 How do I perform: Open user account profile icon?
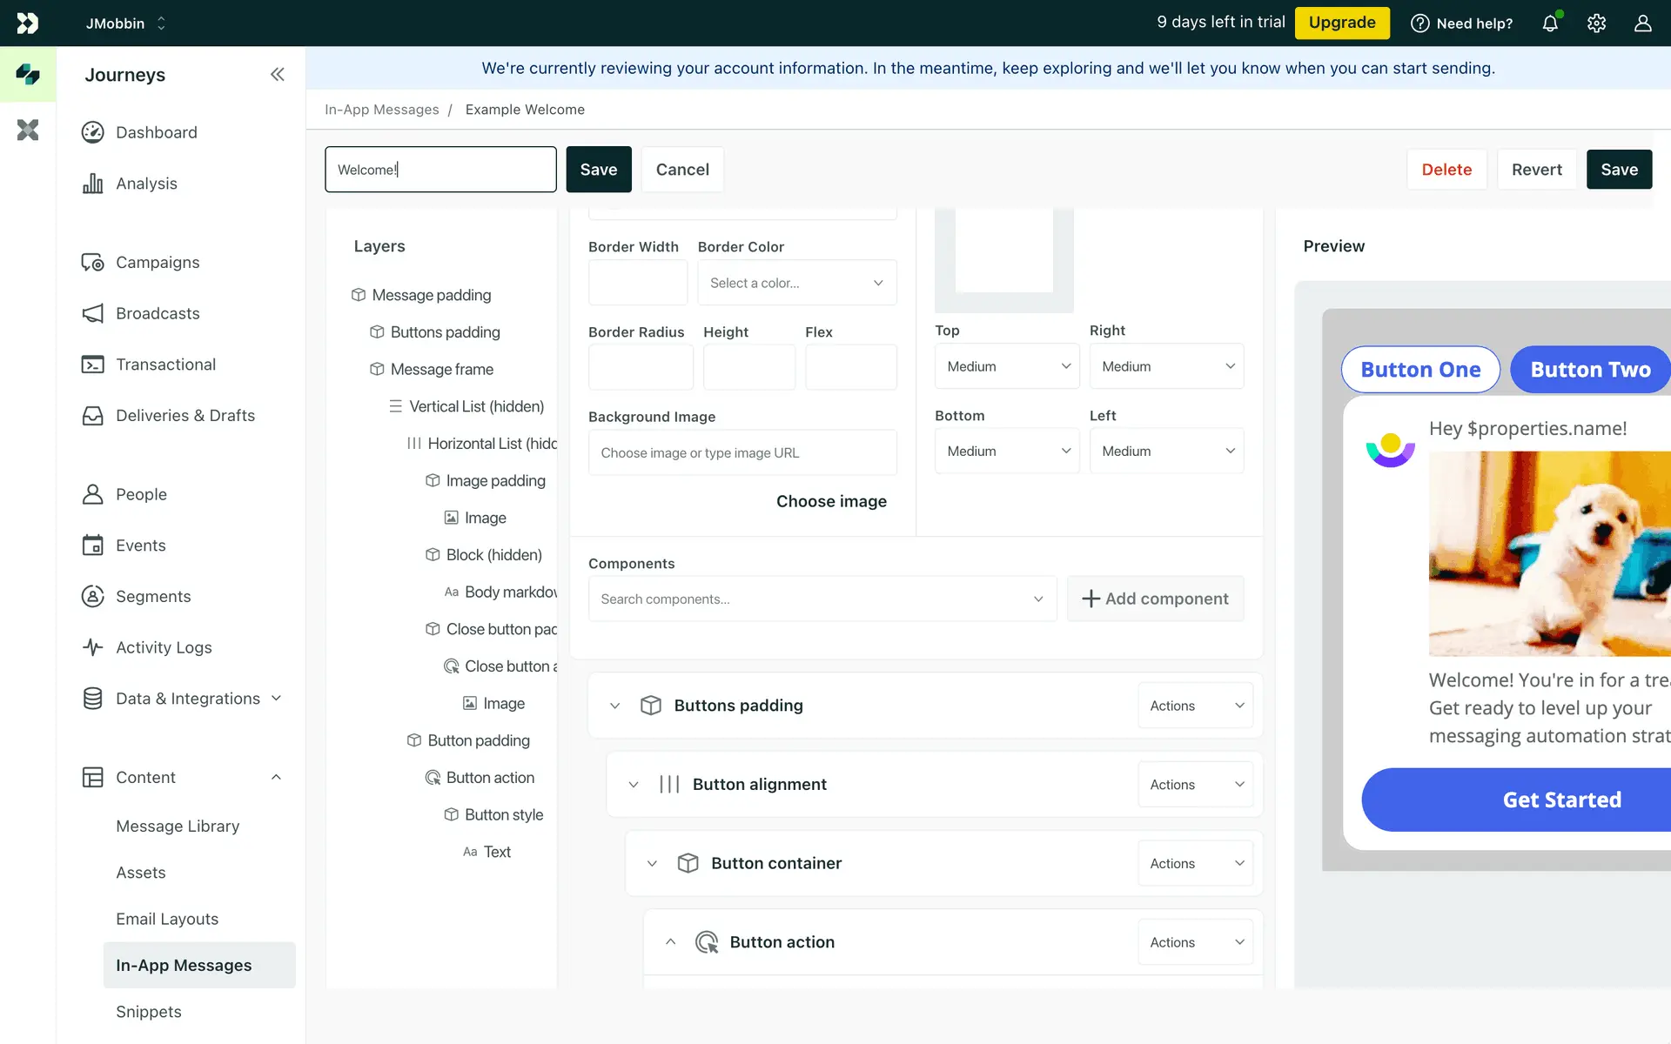pyautogui.click(x=1642, y=23)
